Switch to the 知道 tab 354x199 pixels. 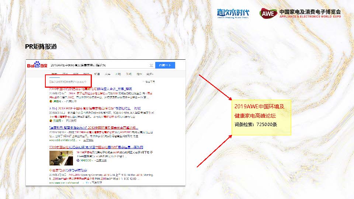pos(97,74)
